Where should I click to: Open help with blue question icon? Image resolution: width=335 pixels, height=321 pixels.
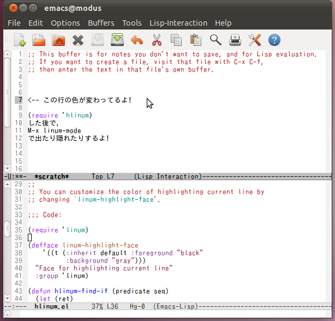click(274, 40)
